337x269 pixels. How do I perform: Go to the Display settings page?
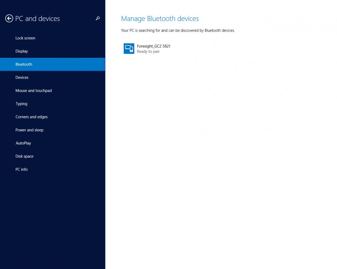coord(22,51)
